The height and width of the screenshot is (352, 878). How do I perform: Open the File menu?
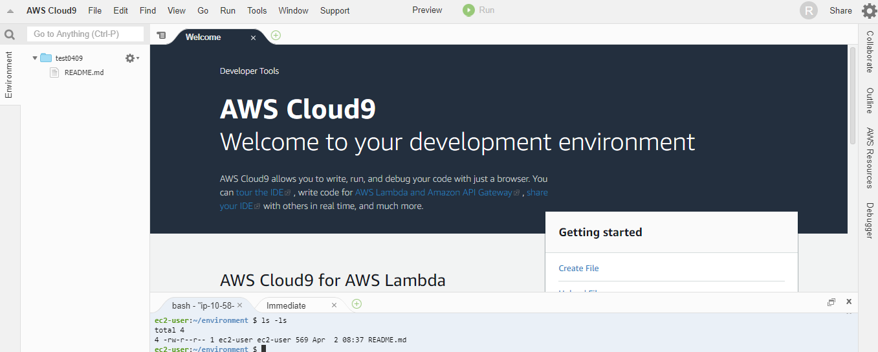coord(94,10)
